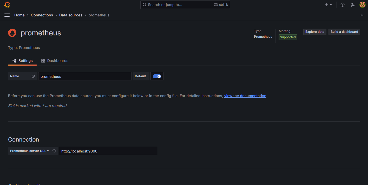Click the Prometheus type value text
This screenshot has width=368, height=185.
click(263, 37)
